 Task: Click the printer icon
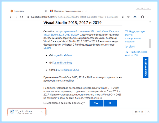point(126,46)
